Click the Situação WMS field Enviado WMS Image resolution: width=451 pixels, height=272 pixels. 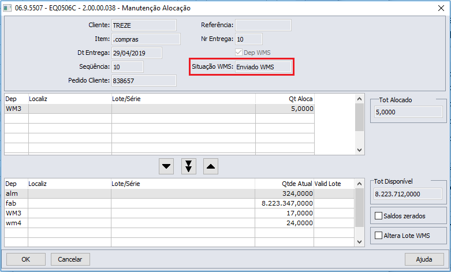(263, 67)
